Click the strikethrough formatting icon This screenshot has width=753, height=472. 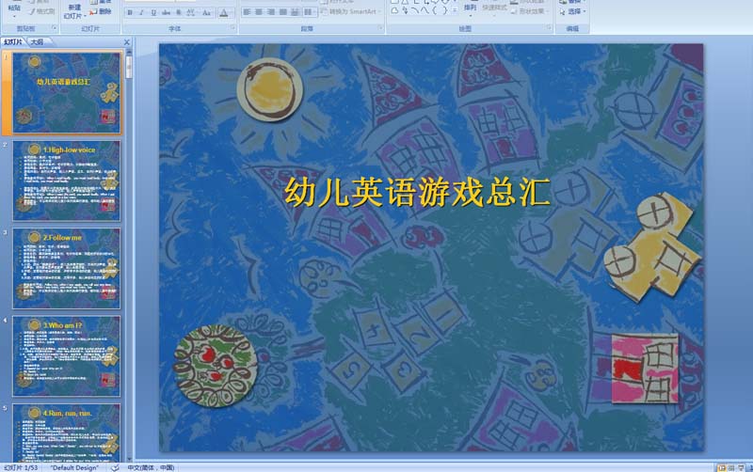[167, 13]
